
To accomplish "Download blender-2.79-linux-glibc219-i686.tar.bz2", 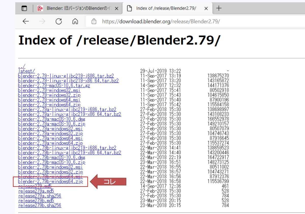I will coord(66,76).
